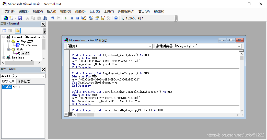Click code window scroll down arrow
Screen dimensions: 267x140
pyautogui.click(x=241, y=111)
